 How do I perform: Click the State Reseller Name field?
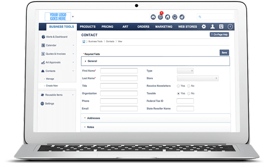click(185, 108)
